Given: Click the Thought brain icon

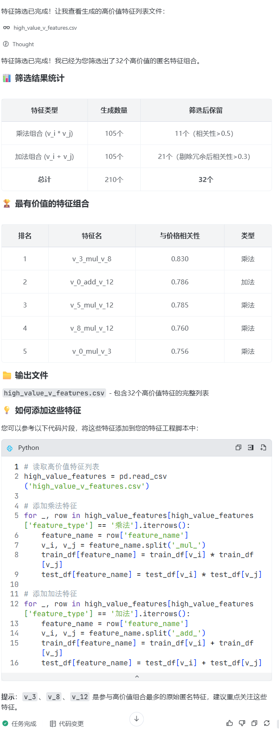Looking at the screenshot, I should tap(6, 44).
